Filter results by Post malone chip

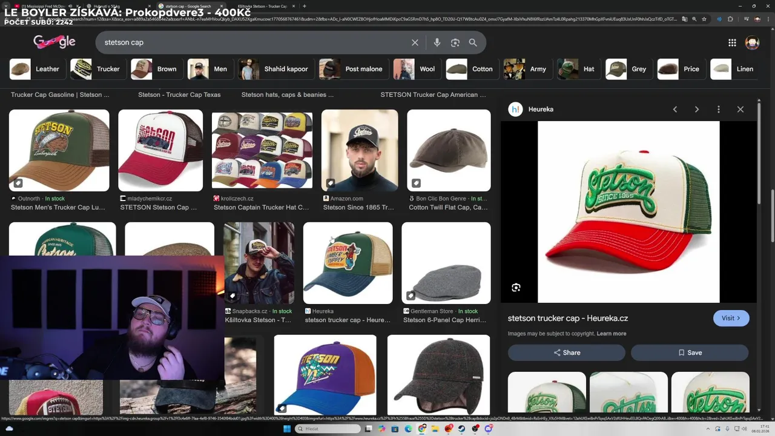click(x=353, y=69)
